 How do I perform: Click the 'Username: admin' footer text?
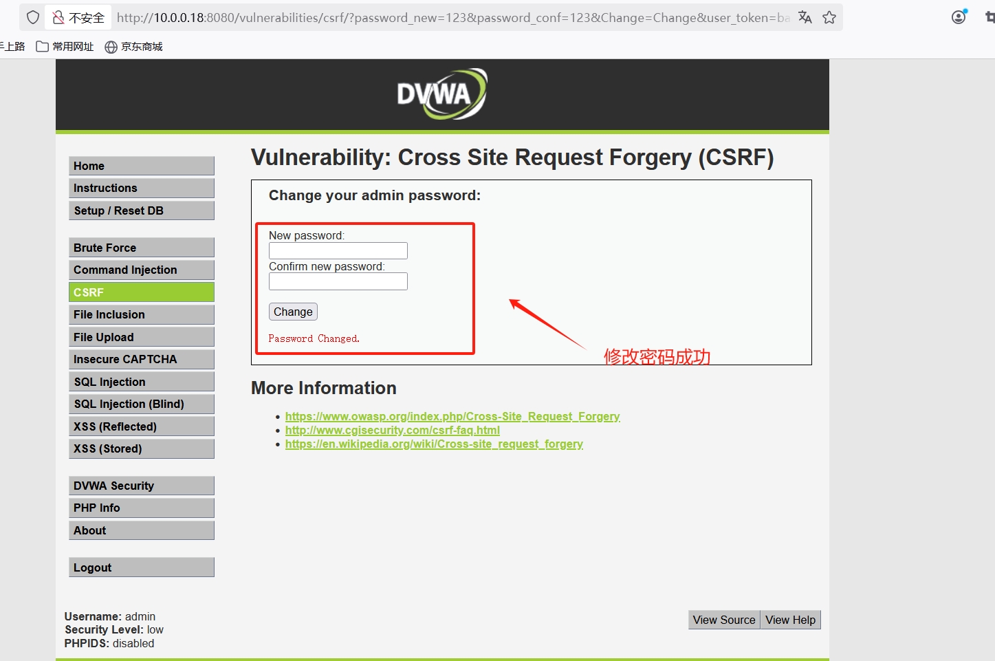tap(110, 616)
